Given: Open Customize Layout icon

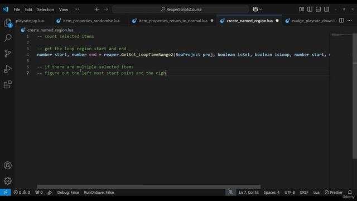Looking at the screenshot, I should (301, 9).
